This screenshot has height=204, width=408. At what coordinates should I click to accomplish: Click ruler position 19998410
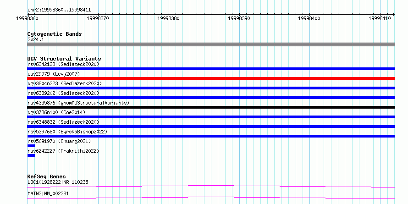coord(380,18)
